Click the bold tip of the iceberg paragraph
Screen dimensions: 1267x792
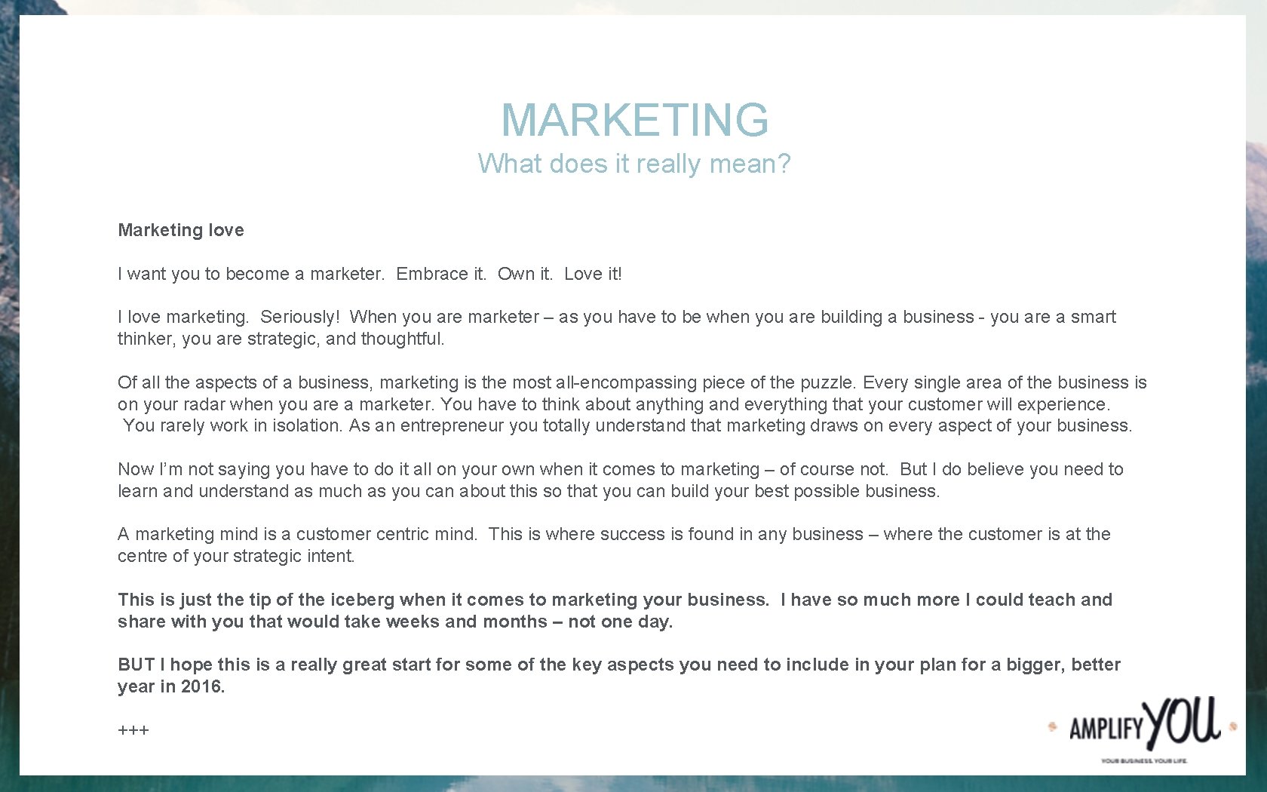click(615, 610)
